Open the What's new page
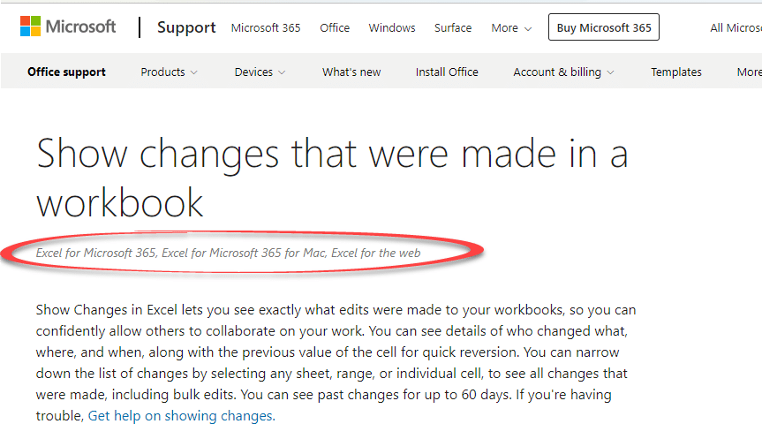Image resolution: width=762 pixels, height=439 pixels. click(x=351, y=72)
